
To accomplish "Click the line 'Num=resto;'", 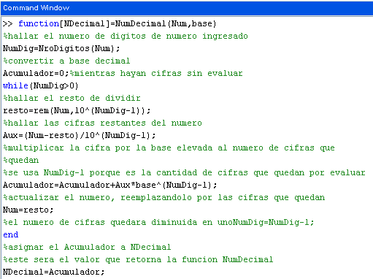I will 28,210.
